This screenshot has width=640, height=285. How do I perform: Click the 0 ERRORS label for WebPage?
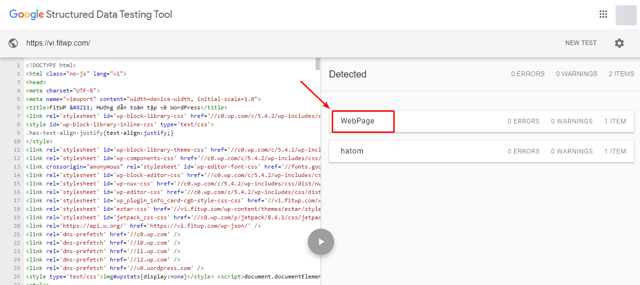tap(523, 121)
